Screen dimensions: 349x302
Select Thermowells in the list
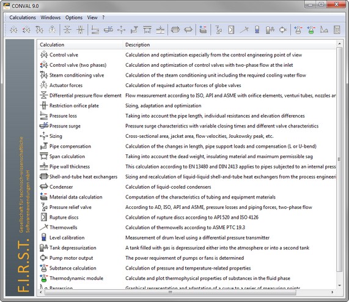(187, 227)
